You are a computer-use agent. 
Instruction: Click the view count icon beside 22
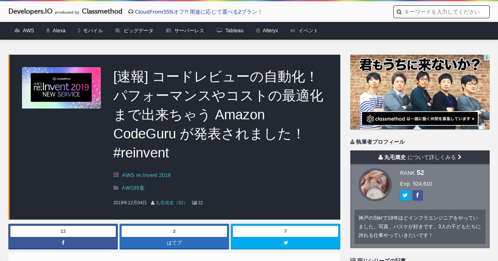(194, 203)
